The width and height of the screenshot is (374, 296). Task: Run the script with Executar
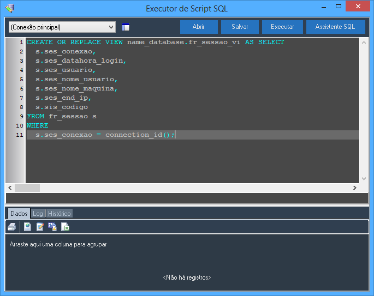(x=282, y=27)
